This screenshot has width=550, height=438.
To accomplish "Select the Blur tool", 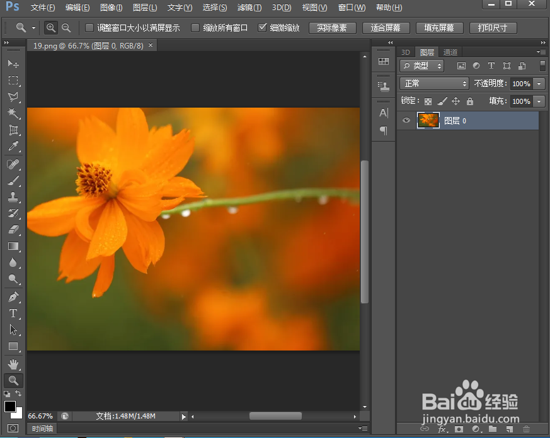I will (x=13, y=262).
